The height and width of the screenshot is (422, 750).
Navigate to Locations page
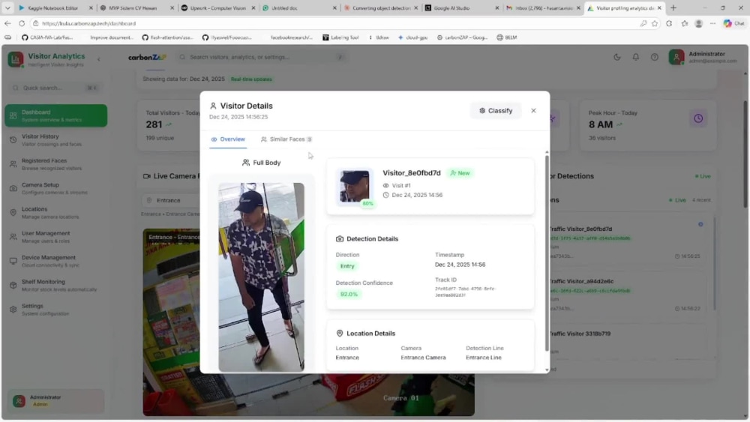pyautogui.click(x=56, y=213)
